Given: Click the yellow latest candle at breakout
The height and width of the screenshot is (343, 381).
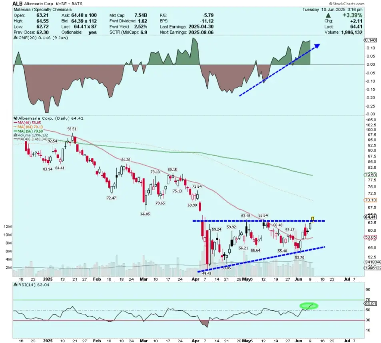Looking at the screenshot, I should coord(313,219).
